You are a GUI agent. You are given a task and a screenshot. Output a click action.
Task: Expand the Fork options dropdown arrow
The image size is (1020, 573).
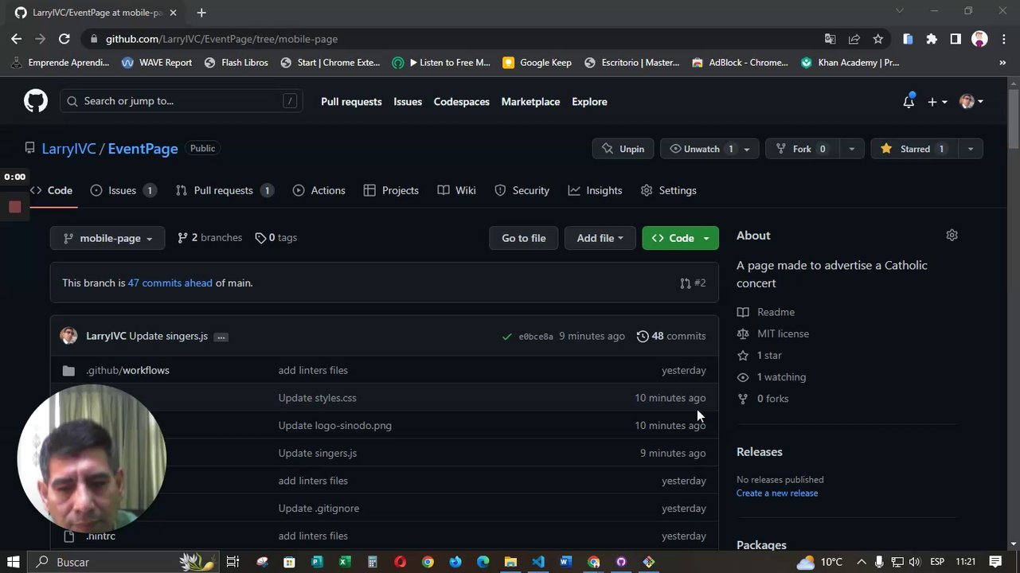click(851, 149)
